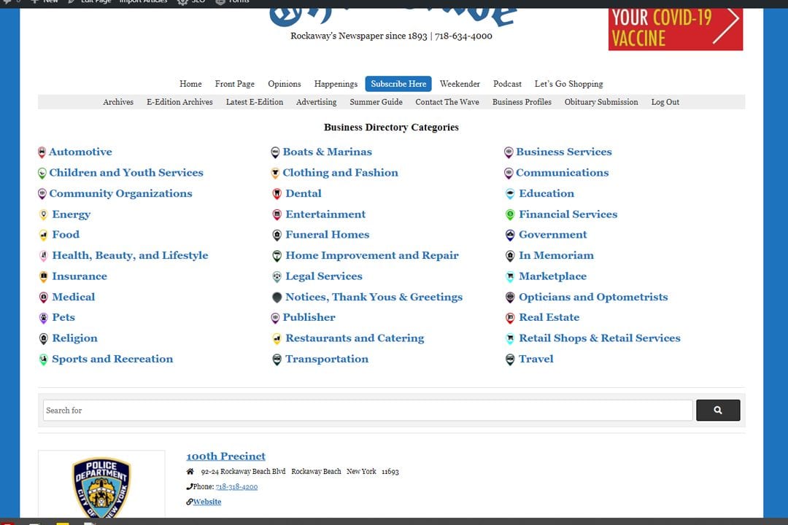This screenshot has height=525, width=788.
Task: Open Home Improvement and Repair category
Action: [372, 256]
